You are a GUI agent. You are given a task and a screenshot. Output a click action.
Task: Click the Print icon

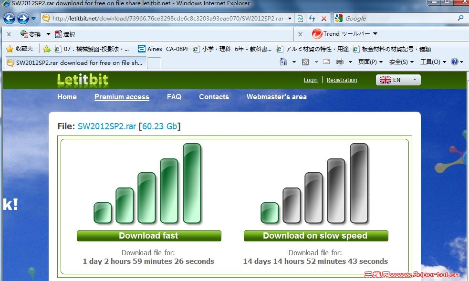pyautogui.click(x=340, y=62)
